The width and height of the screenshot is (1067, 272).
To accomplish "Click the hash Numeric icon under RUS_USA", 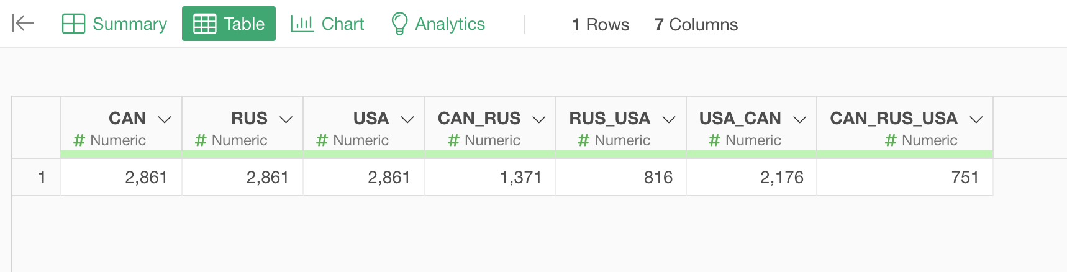I will tap(583, 140).
